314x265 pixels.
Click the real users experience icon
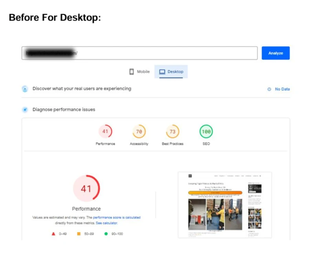[x=25, y=89]
